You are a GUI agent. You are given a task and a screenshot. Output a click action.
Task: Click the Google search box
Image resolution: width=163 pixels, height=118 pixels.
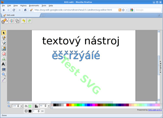pos(148,10)
